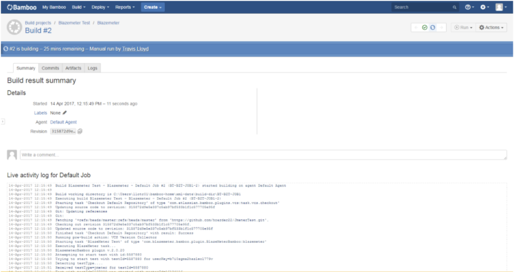Switch to the Logs tab
This screenshot has width=514, height=272.
click(93, 68)
